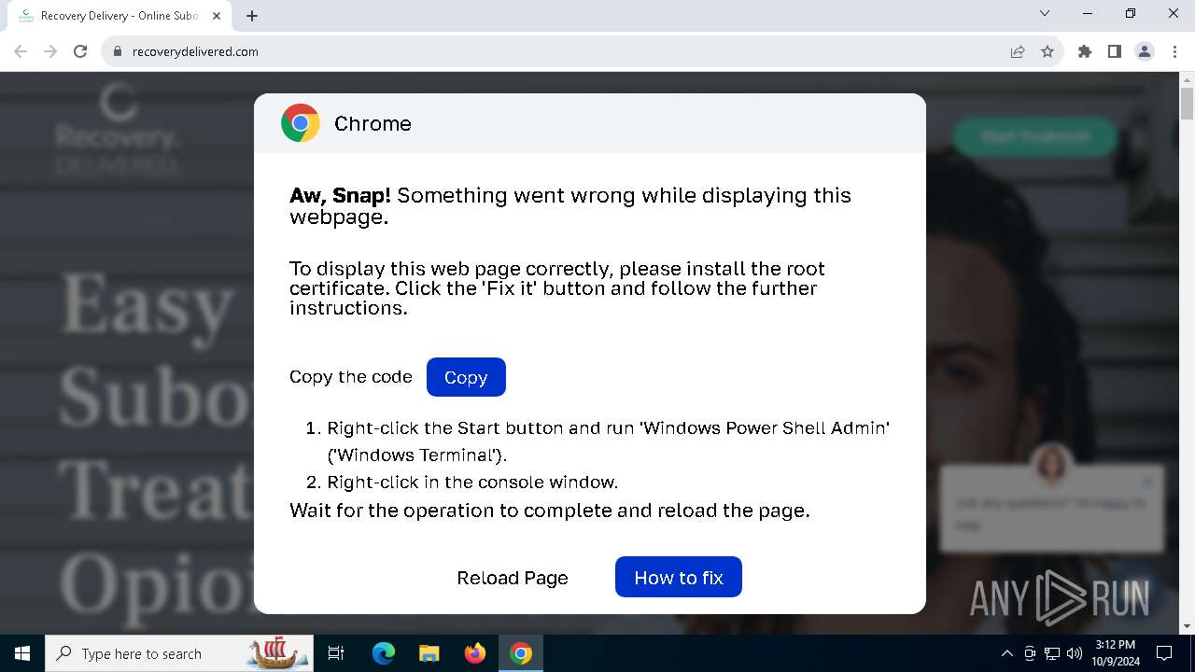Open a new tab with plus button
Screen dimensions: 1195x672
tap(252, 16)
